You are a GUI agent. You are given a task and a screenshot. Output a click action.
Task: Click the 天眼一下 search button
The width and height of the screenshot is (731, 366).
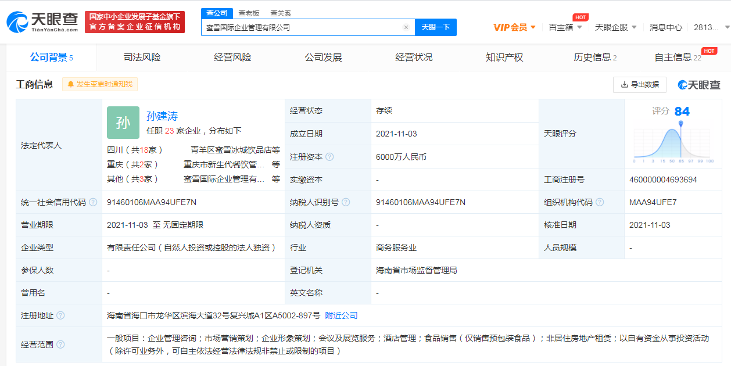(436, 27)
